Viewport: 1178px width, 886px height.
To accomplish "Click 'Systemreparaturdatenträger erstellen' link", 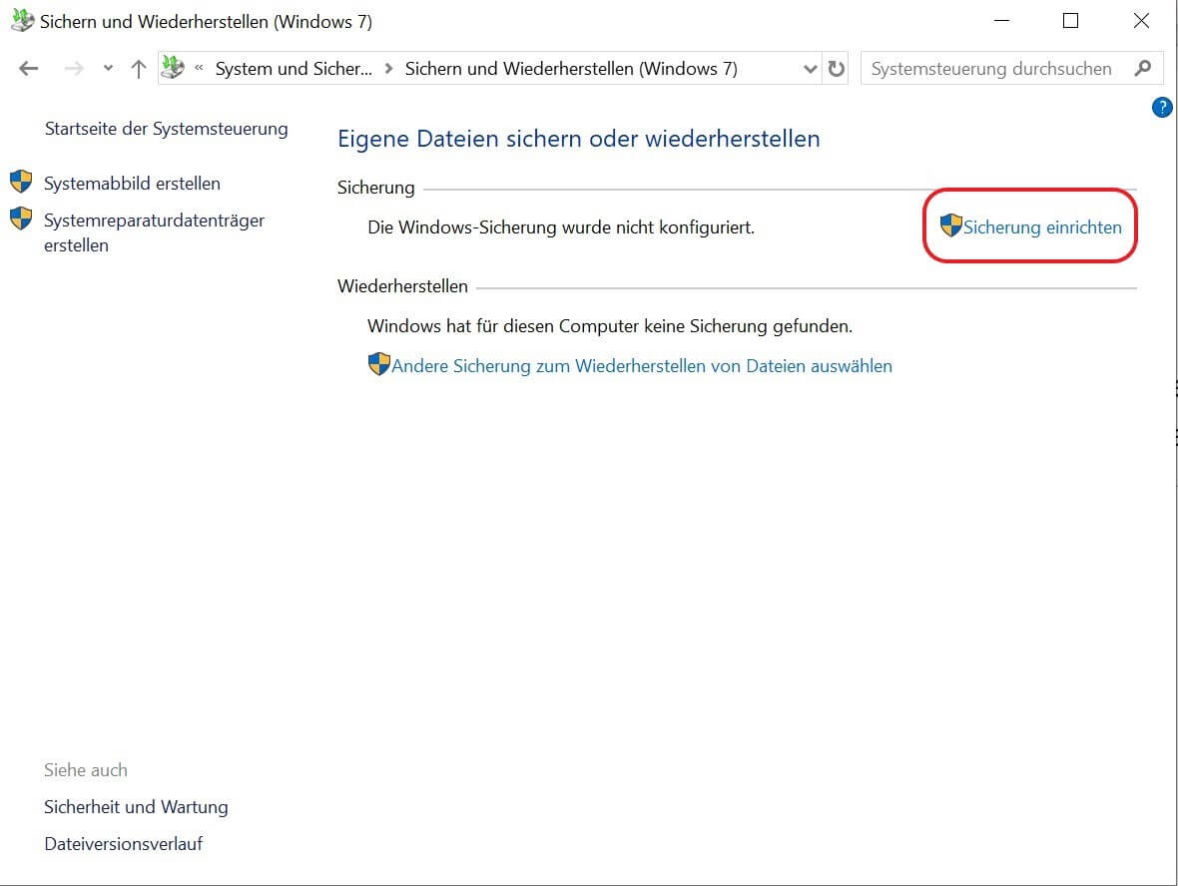I will pyautogui.click(x=154, y=232).
